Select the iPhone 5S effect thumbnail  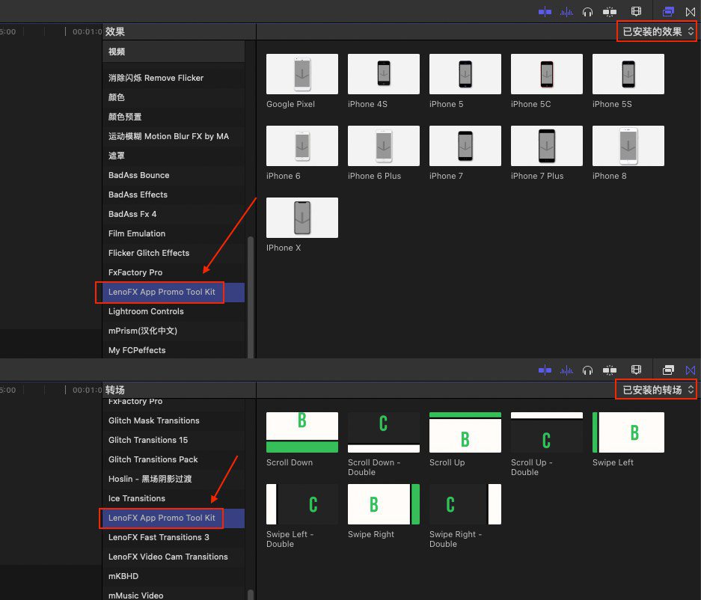point(628,74)
